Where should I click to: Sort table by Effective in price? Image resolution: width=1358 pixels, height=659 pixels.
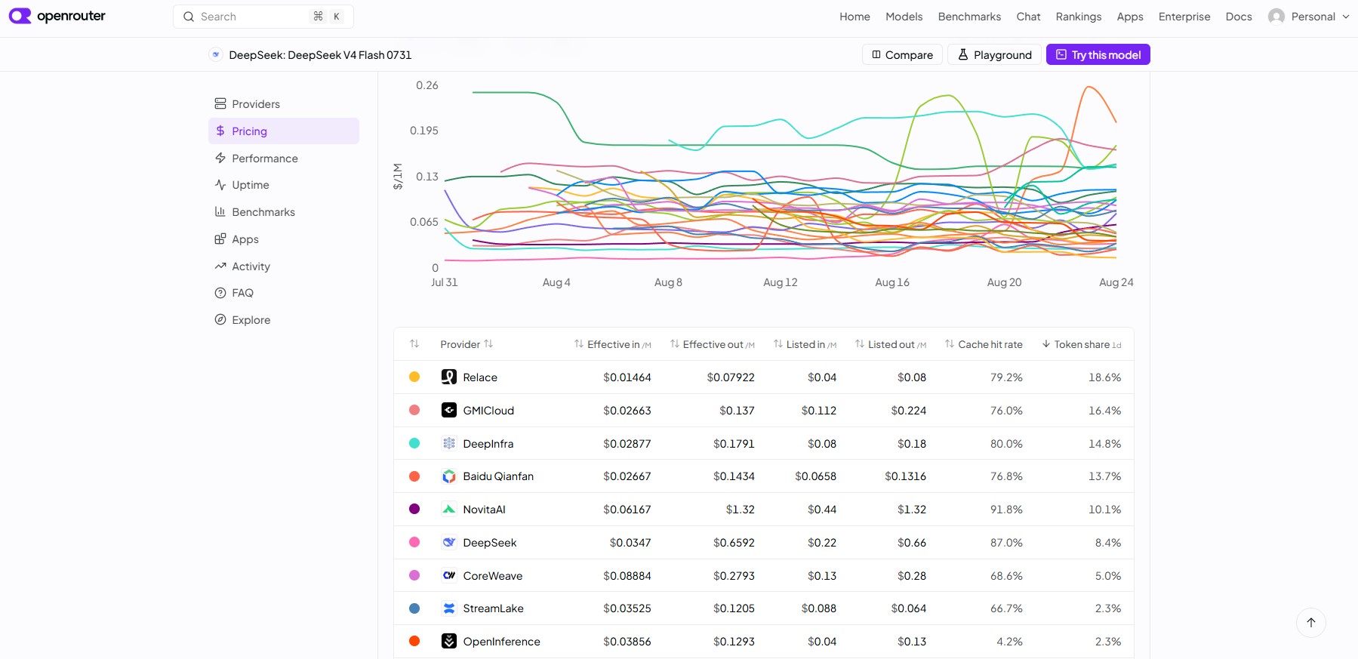click(x=612, y=344)
